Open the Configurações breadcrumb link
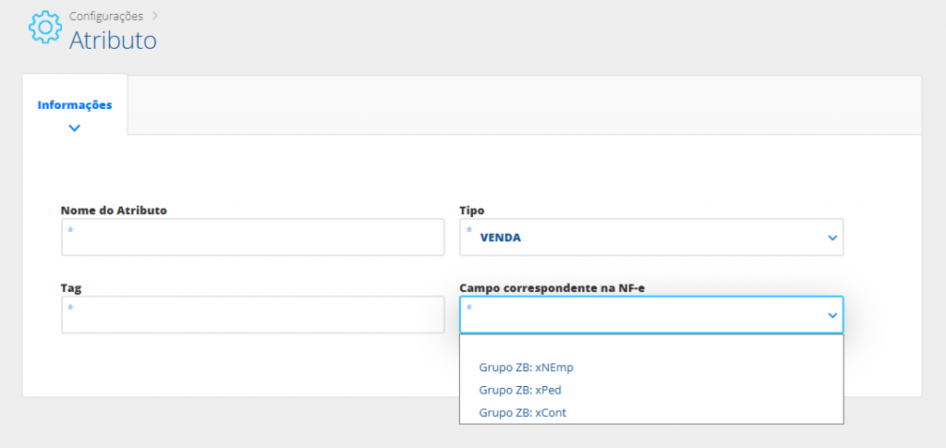This screenshot has height=448, width=946. point(106,16)
